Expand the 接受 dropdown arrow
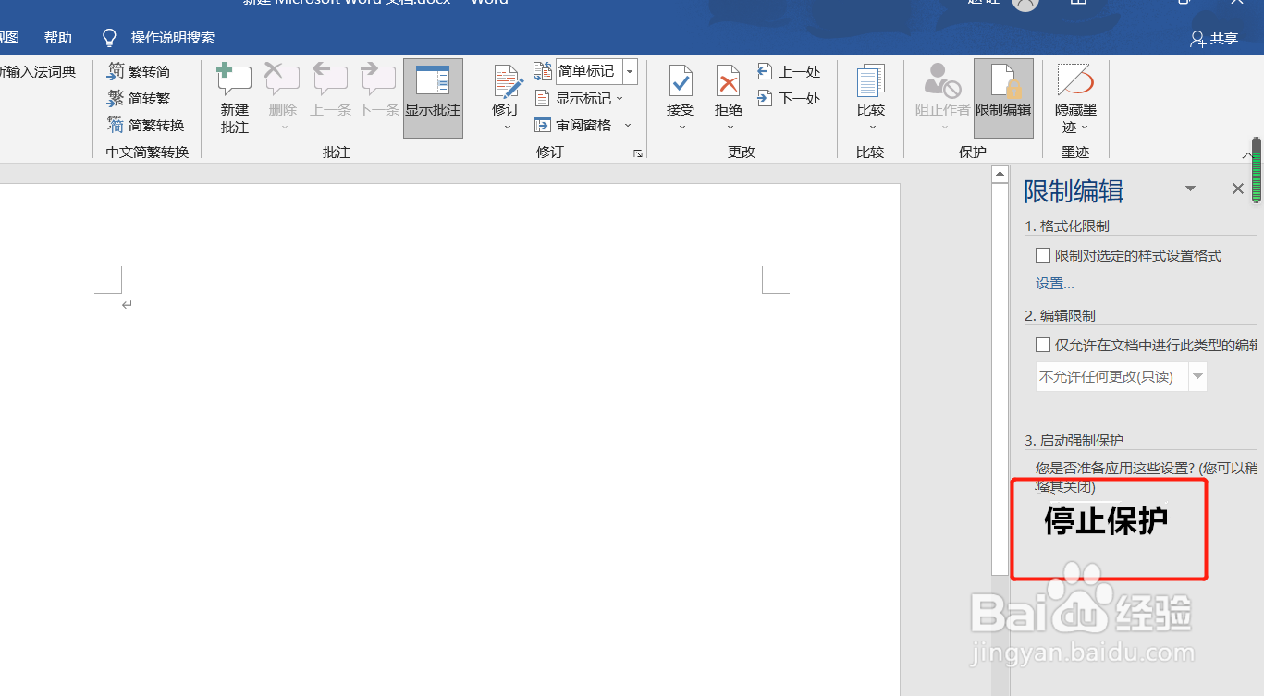Image resolution: width=1264 pixels, height=696 pixels. point(681,128)
